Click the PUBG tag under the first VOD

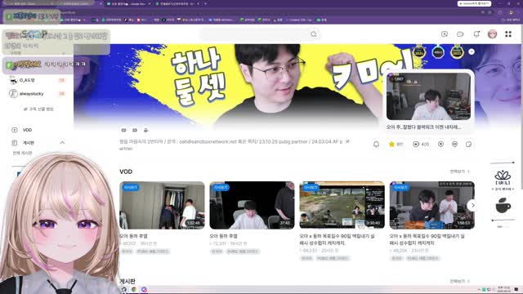153,252
